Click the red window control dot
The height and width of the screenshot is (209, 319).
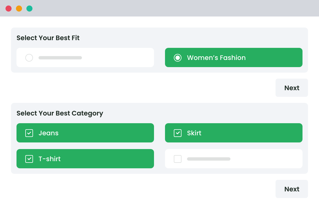click(x=9, y=9)
